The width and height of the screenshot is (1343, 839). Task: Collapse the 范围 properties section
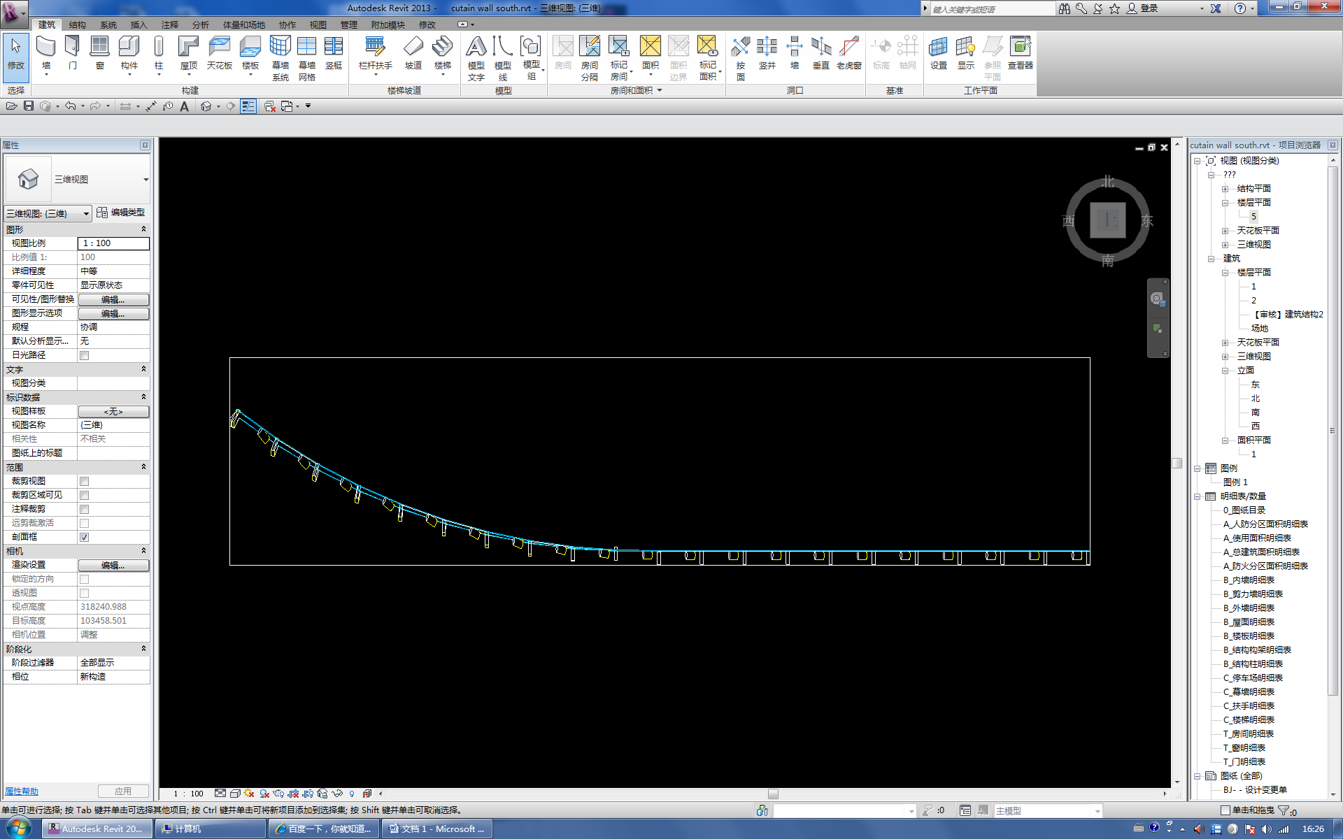143,467
